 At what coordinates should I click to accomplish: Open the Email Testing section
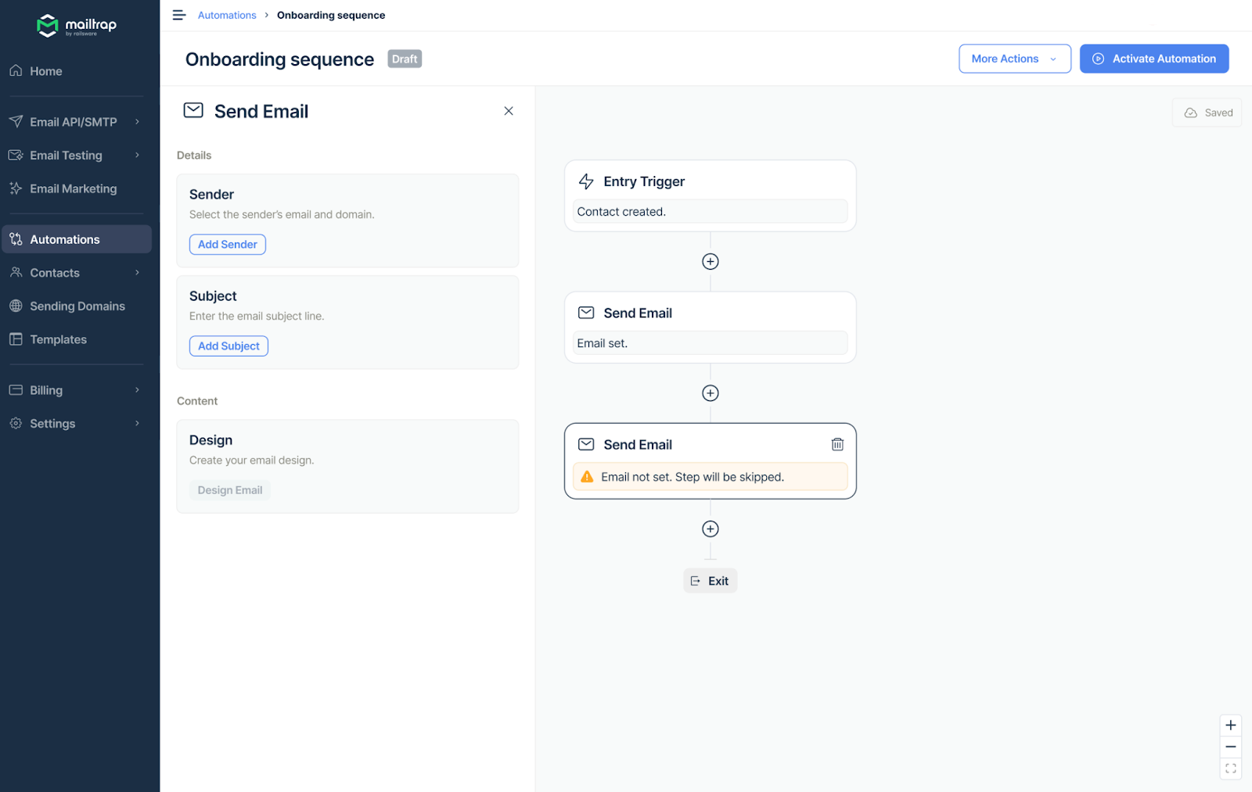point(66,155)
